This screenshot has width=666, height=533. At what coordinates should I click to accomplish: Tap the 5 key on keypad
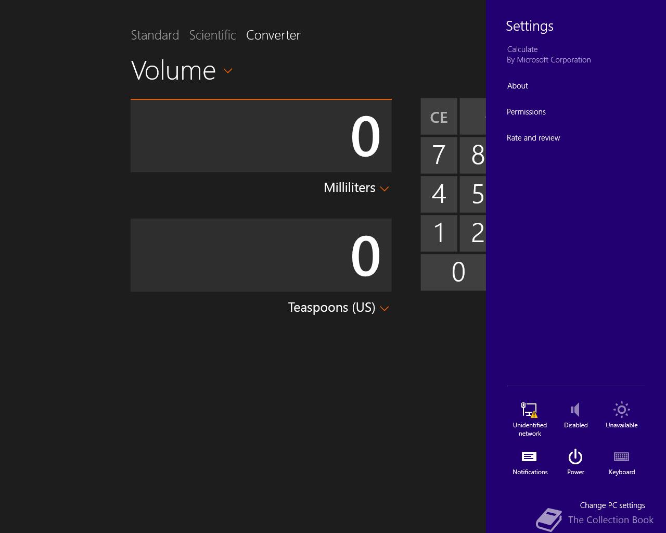[473, 194]
